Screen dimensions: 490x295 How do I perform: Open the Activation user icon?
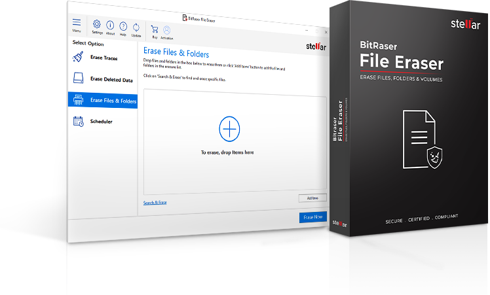click(x=167, y=30)
